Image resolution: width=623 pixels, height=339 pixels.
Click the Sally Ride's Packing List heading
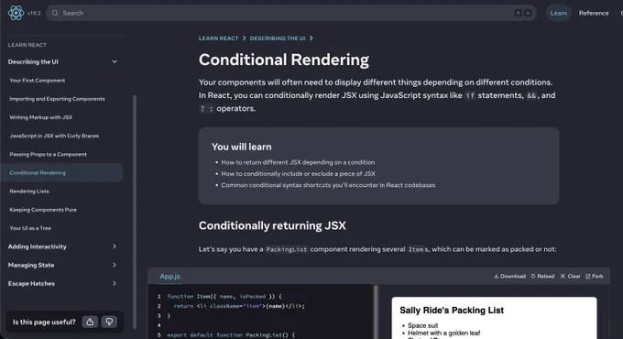coord(452,310)
